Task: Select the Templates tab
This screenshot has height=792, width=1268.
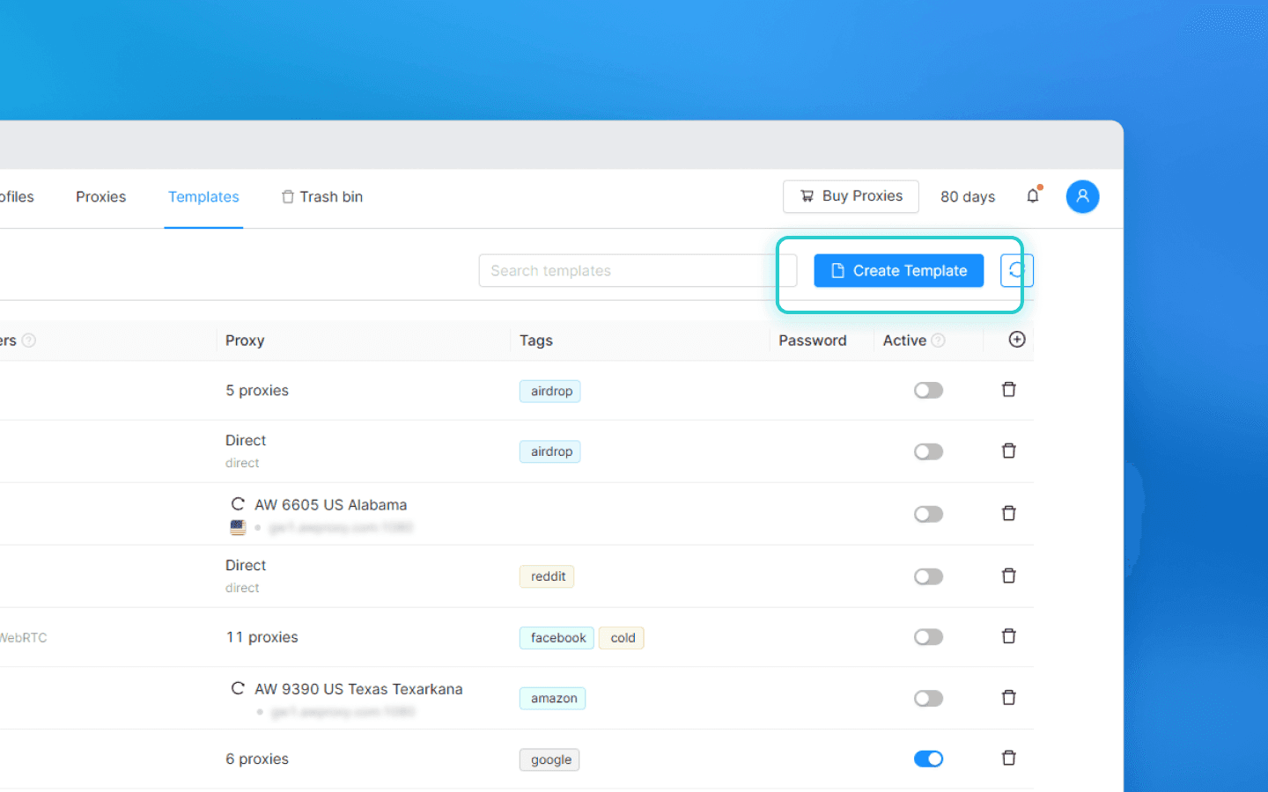Action: coord(203,197)
